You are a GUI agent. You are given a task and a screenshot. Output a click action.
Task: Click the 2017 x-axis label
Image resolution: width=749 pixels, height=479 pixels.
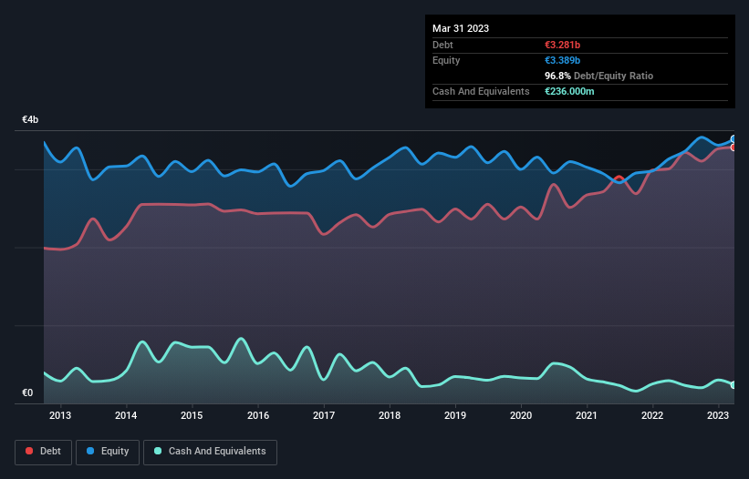pyautogui.click(x=324, y=415)
